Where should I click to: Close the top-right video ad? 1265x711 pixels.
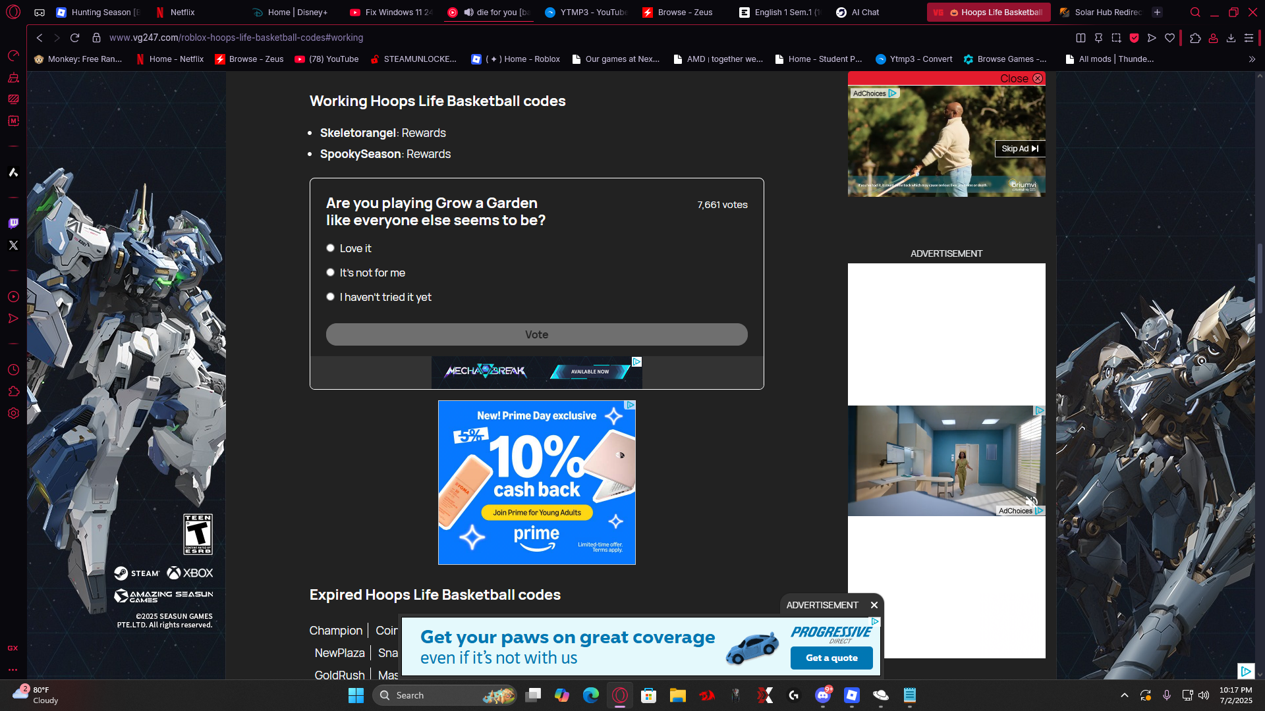tap(1021, 78)
